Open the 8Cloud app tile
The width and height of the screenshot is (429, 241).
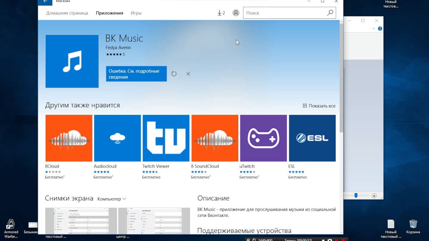[69, 138]
